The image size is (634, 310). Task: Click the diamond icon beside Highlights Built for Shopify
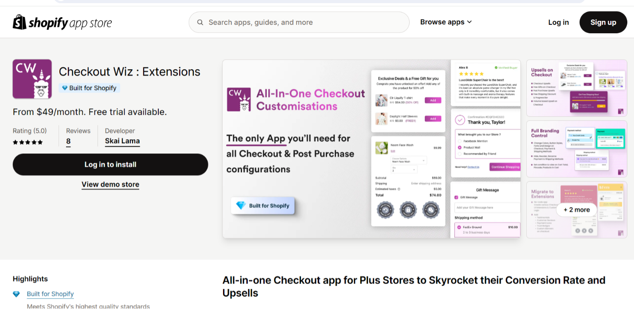(x=16, y=294)
